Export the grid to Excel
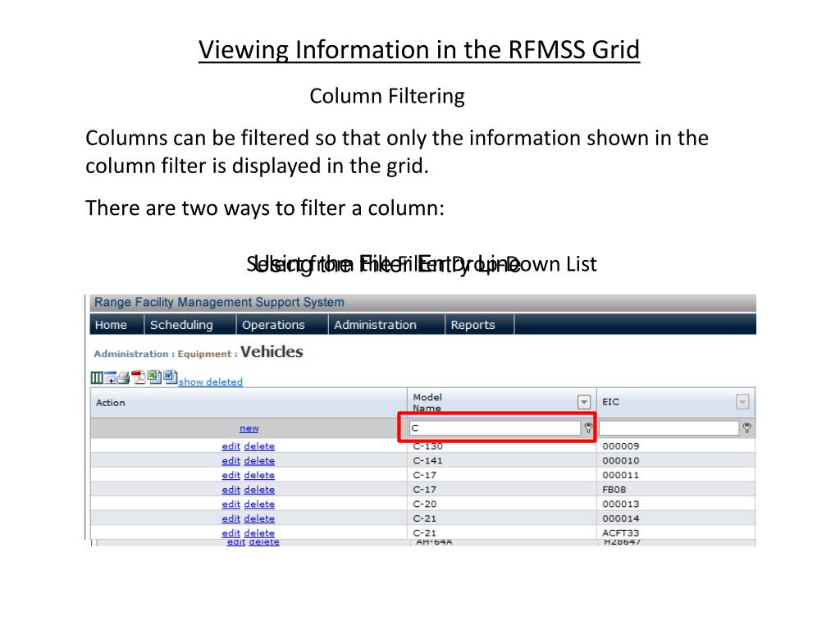Image resolution: width=840 pixels, height=630 pixels. click(154, 377)
